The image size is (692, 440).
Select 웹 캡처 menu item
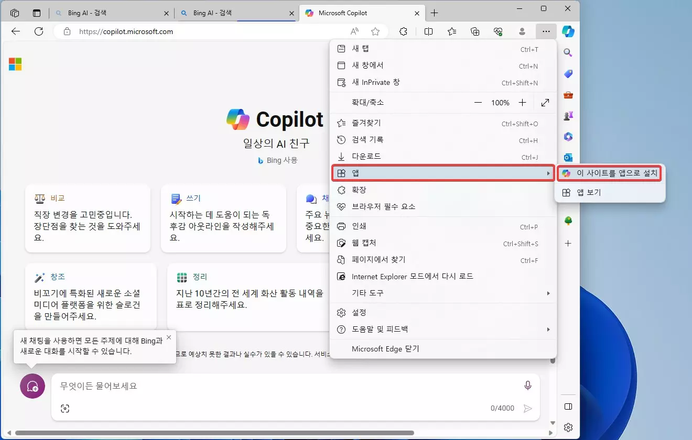(x=443, y=244)
